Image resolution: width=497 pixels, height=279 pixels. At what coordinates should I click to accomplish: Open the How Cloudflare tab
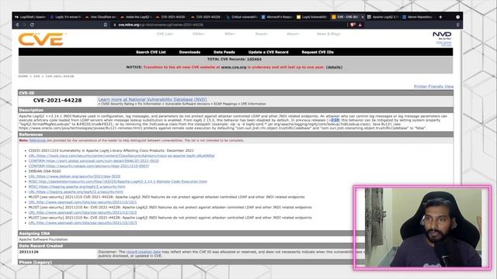tap(100, 17)
